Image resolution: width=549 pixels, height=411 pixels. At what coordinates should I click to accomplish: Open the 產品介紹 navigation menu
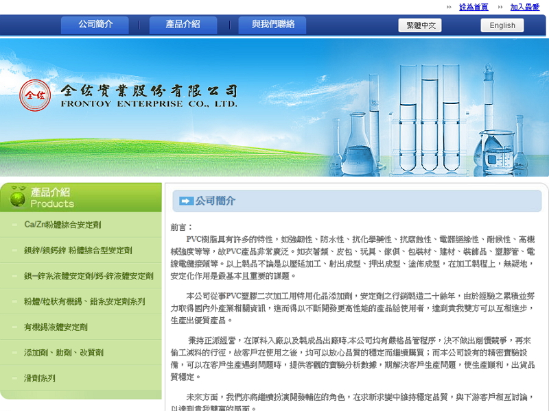tap(183, 25)
